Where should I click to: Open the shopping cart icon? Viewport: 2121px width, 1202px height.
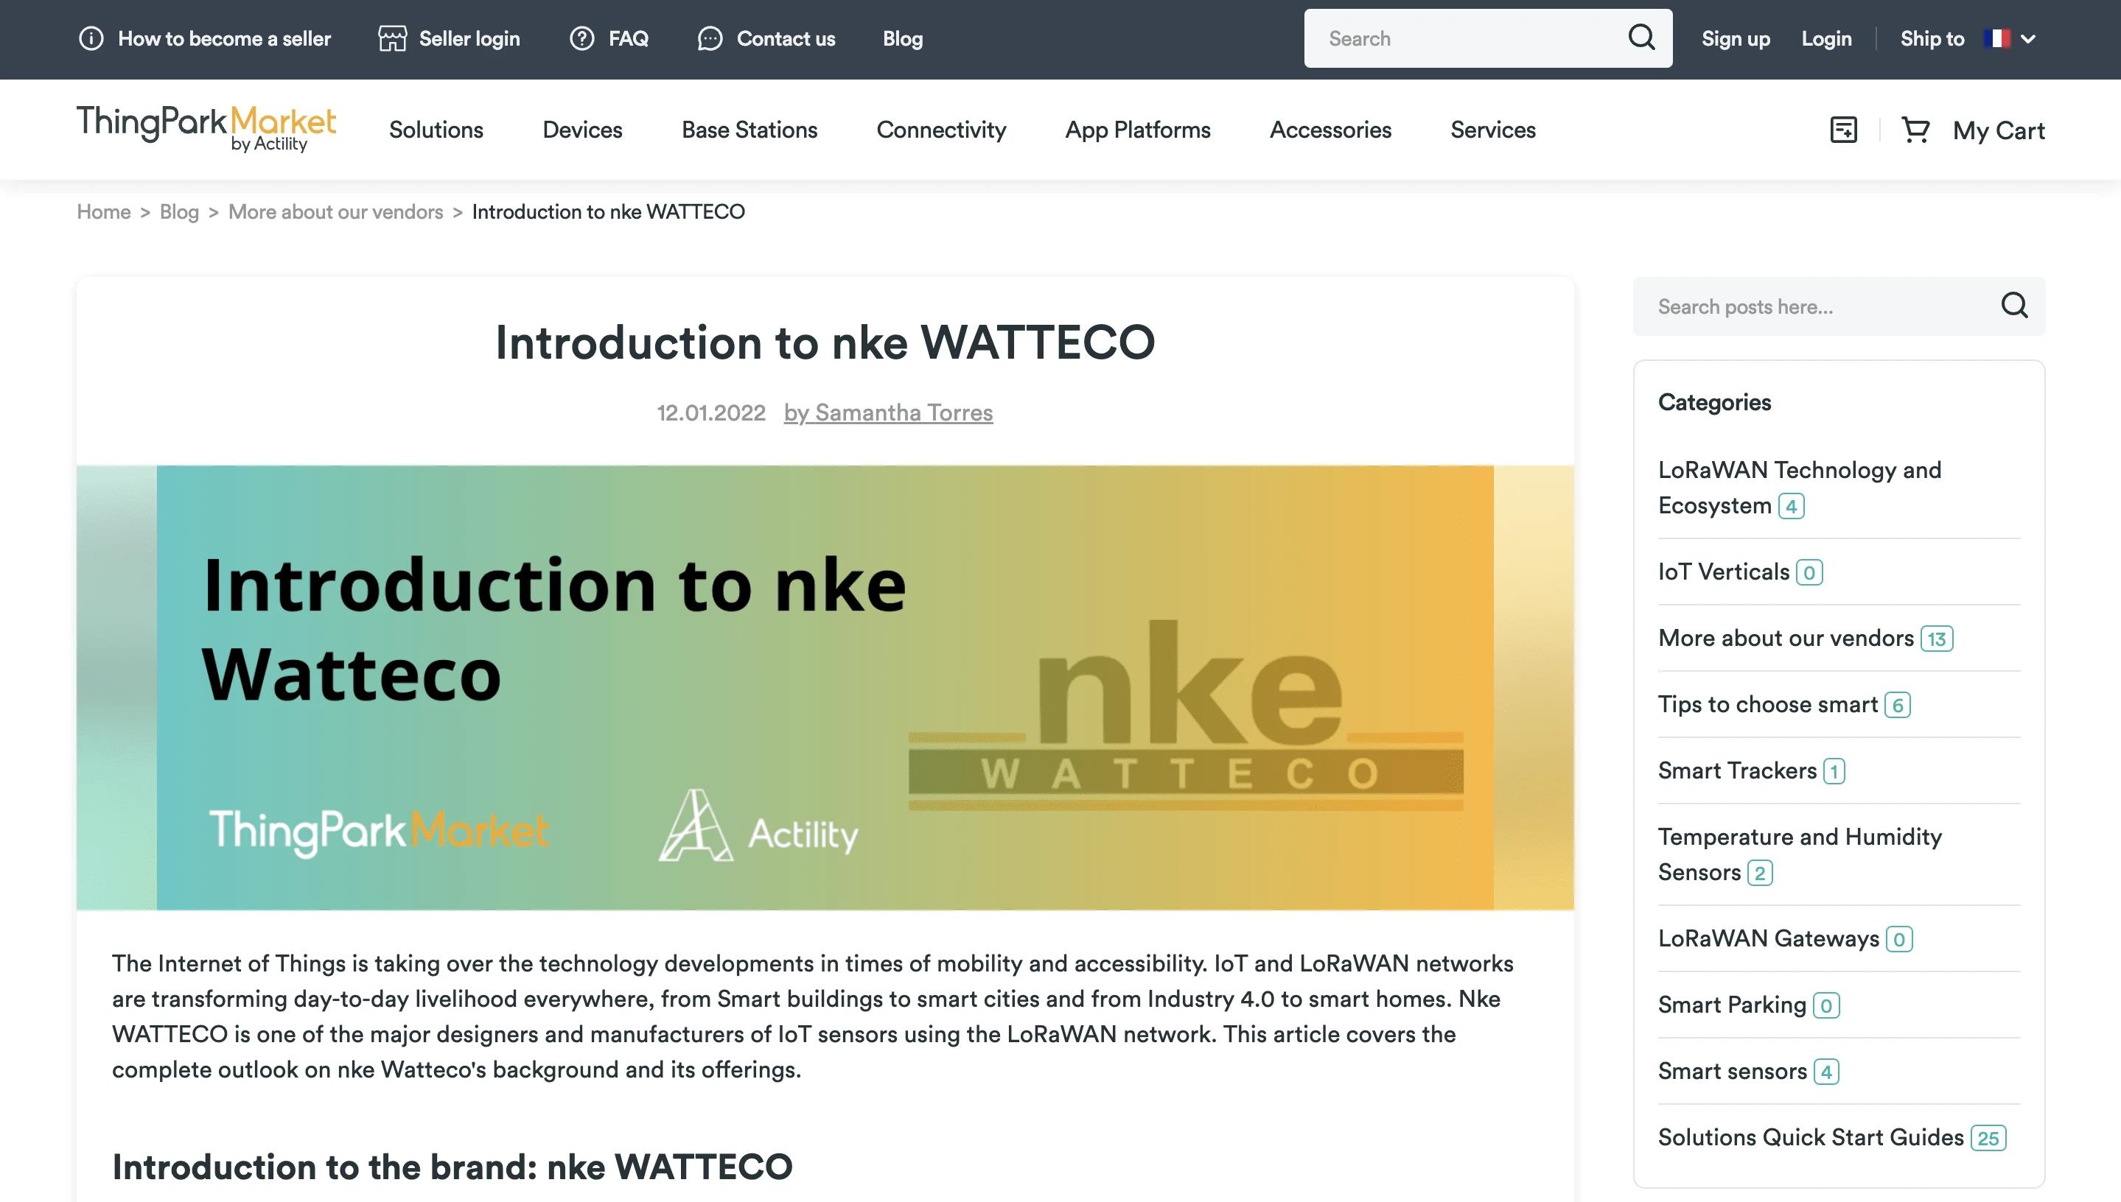[x=1915, y=130]
